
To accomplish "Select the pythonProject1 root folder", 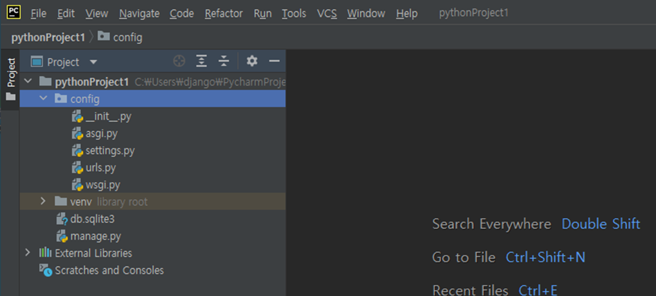I will pyautogui.click(x=153, y=82).
